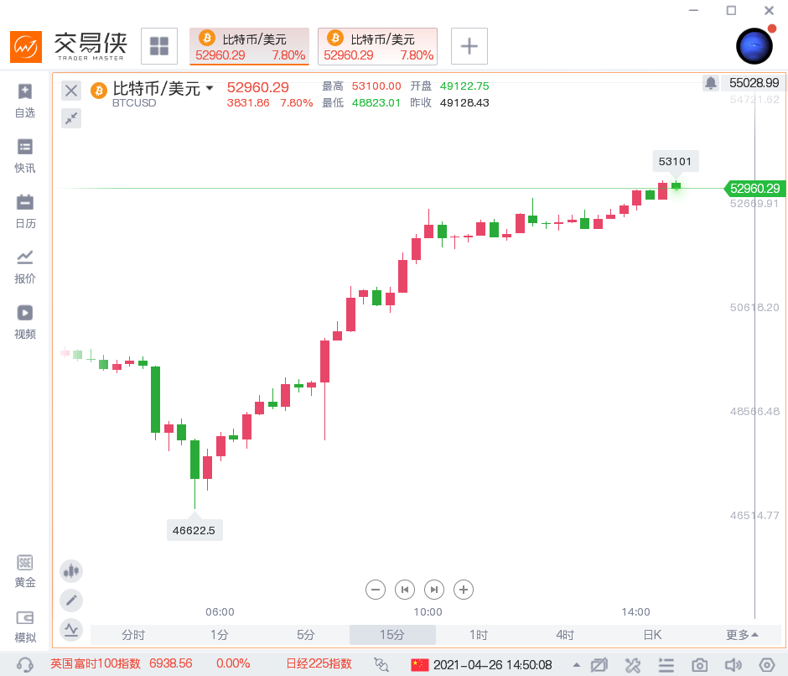Open the blue planet user avatar
The height and width of the screenshot is (676, 788).
[x=754, y=46]
